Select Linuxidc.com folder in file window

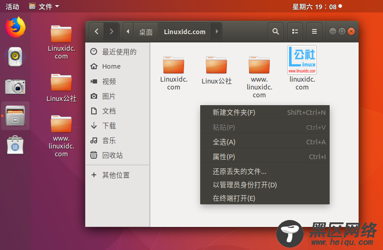click(174, 73)
